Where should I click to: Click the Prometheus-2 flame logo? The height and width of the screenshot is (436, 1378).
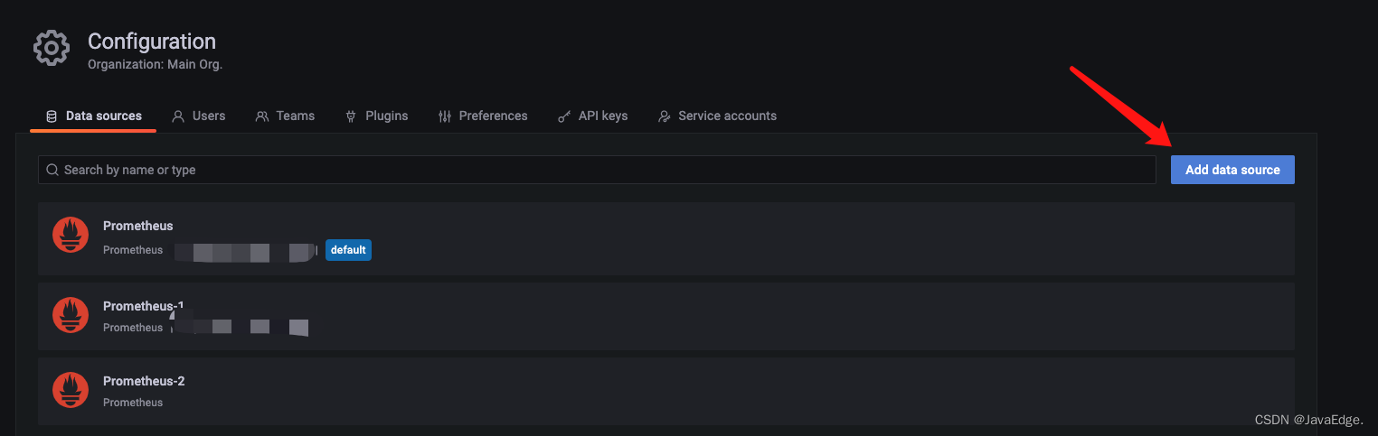coord(71,390)
